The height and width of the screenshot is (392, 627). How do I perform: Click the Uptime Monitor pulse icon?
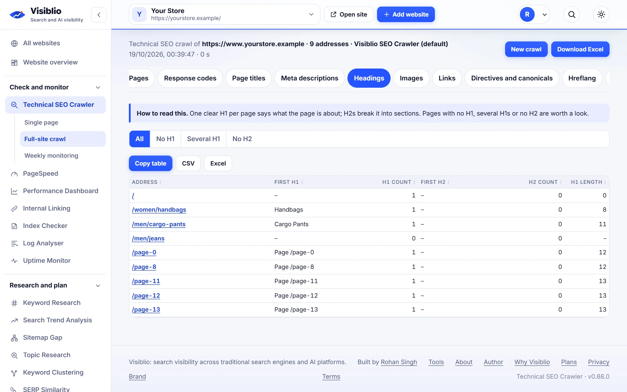coord(14,261)
